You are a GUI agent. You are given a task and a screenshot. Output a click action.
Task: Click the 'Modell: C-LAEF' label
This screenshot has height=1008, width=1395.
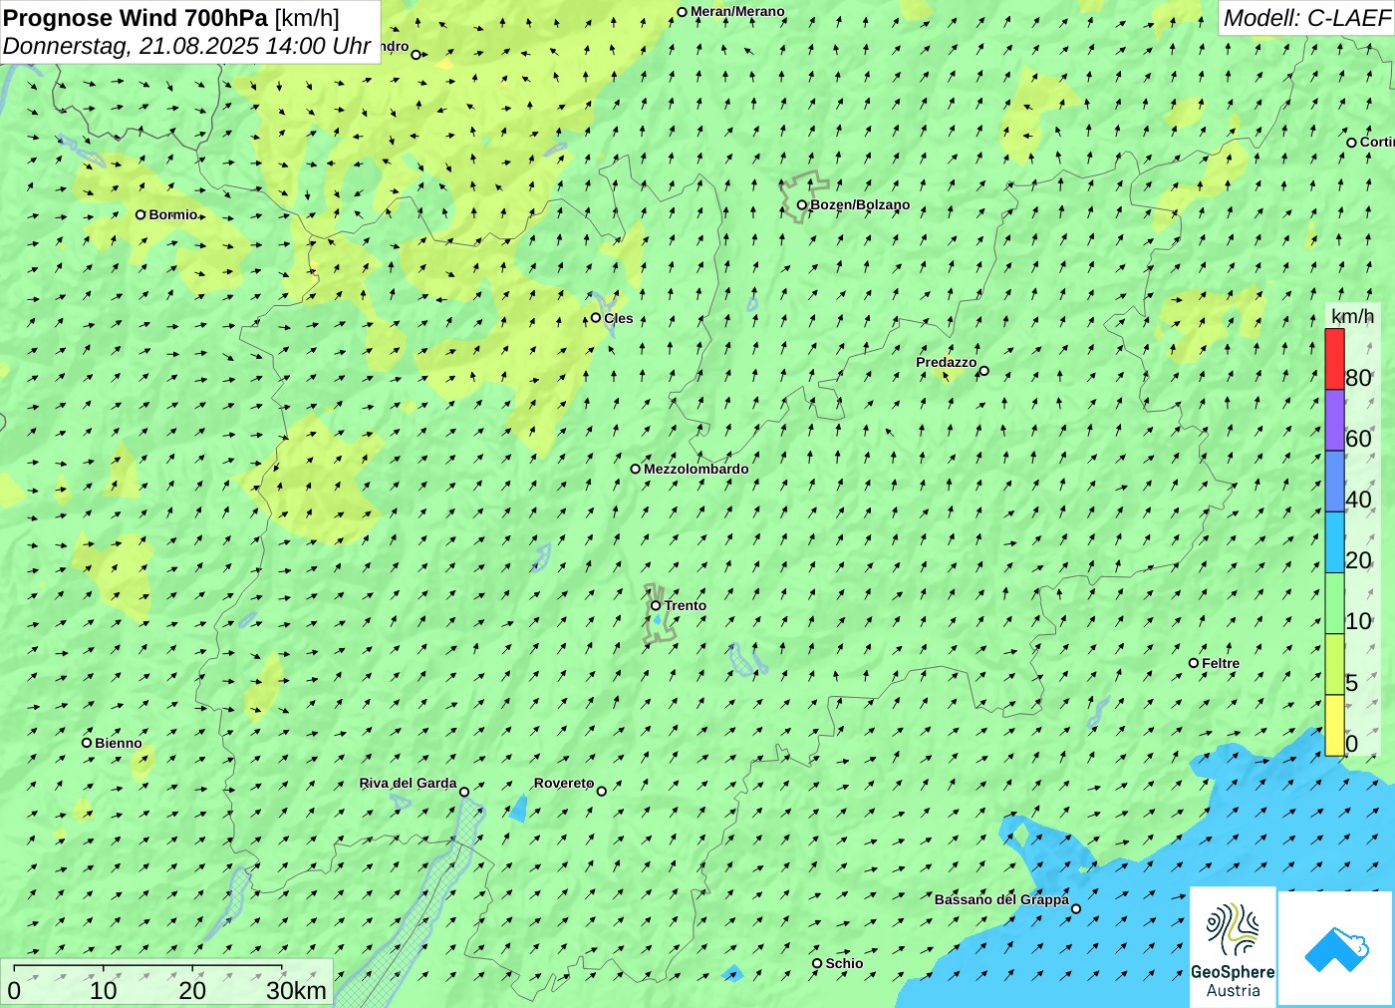[x=1306, y=18]
